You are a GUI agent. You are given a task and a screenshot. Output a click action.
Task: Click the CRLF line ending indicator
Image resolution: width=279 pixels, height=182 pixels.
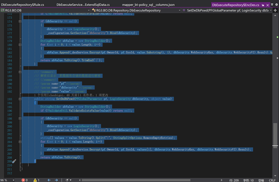pos(272,180)
